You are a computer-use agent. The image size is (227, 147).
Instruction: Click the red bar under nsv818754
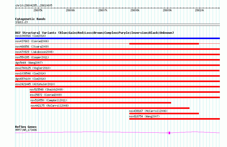[x=175, y=119]
